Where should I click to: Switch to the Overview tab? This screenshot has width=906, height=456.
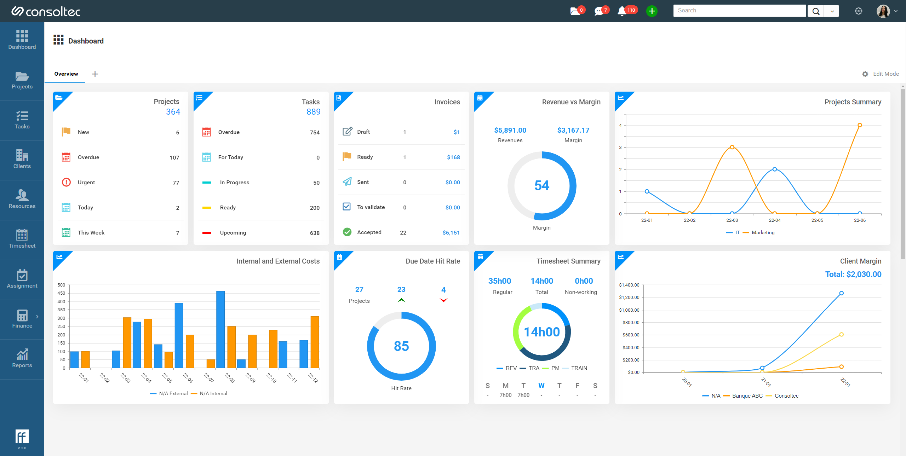(66, 74)
